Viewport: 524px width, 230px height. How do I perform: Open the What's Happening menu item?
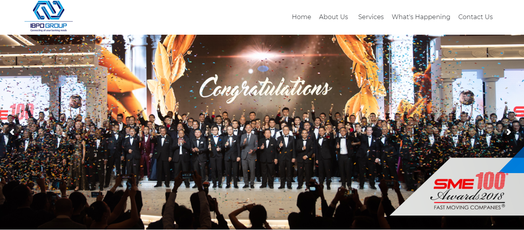click(x=421, y=17)
